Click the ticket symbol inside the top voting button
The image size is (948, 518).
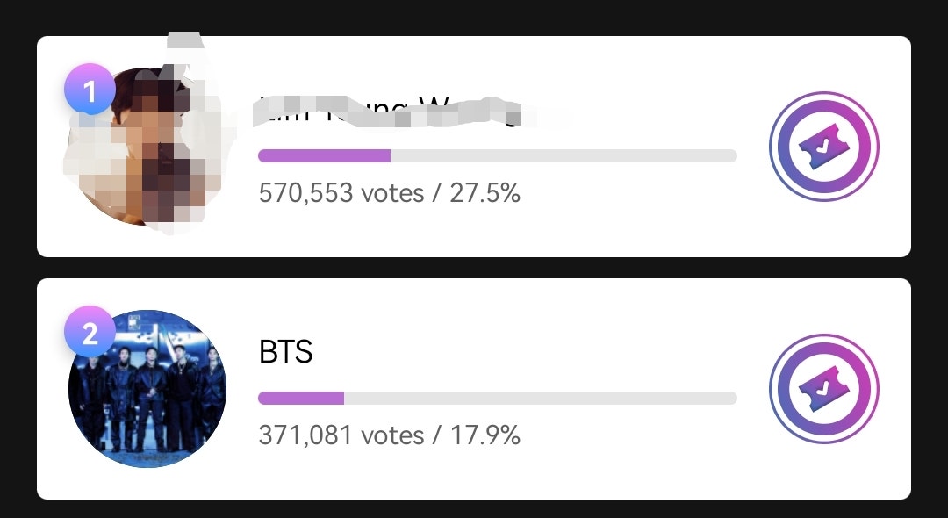(x=823, y=147)
